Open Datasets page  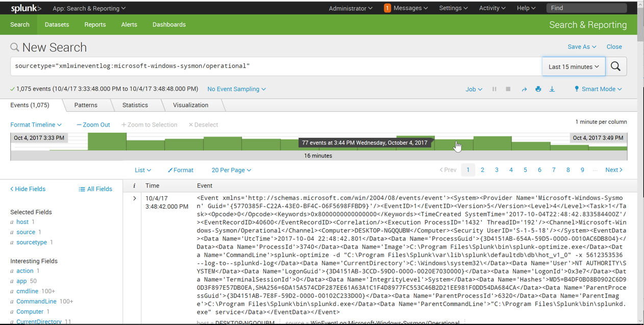57,24
